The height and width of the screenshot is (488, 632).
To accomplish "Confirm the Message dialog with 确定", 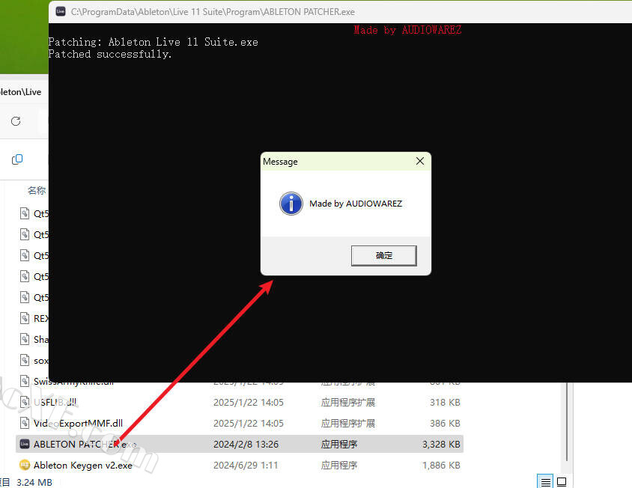I will [x=383, y=255].
